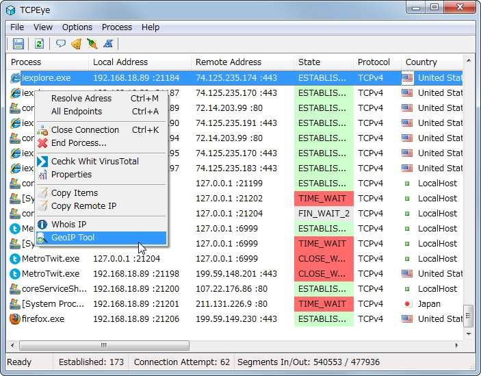Click the TCPEye title bar cube icon

pyautogui.click(x=10, y=10)
